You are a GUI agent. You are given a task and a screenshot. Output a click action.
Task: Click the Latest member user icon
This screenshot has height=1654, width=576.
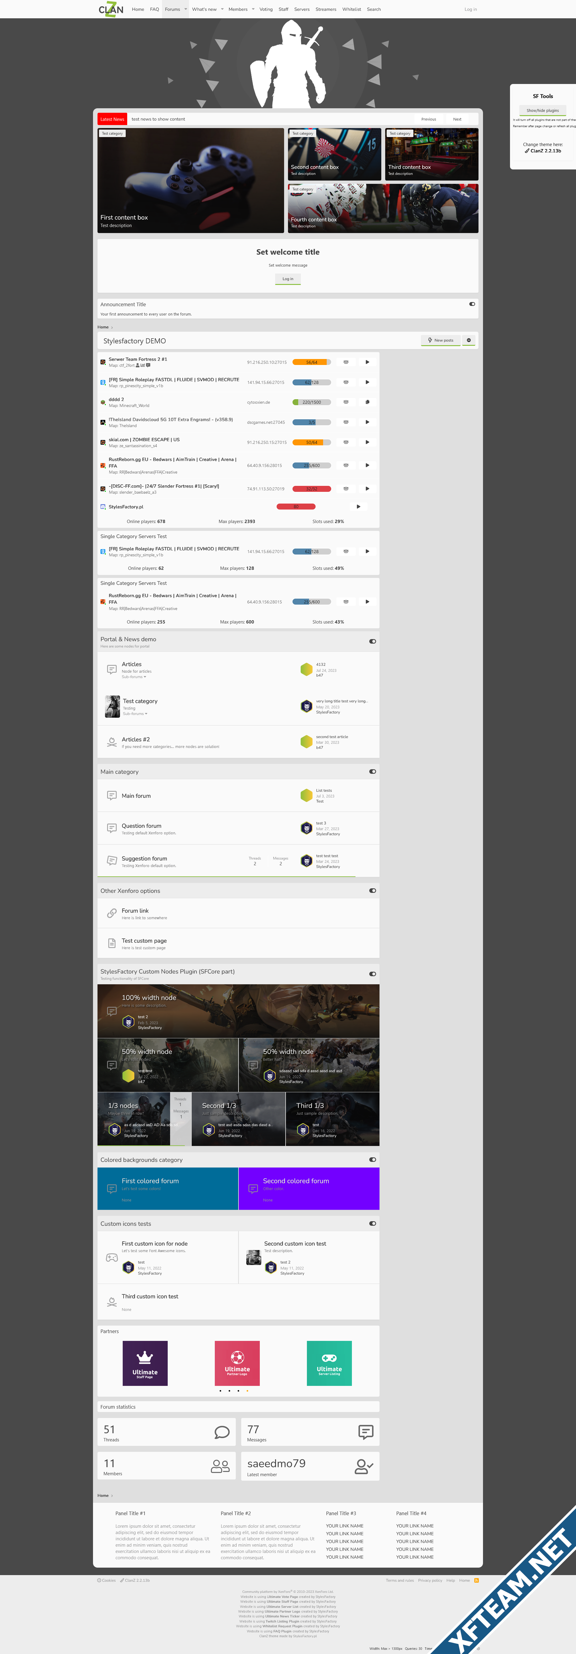coord(364,1466)
